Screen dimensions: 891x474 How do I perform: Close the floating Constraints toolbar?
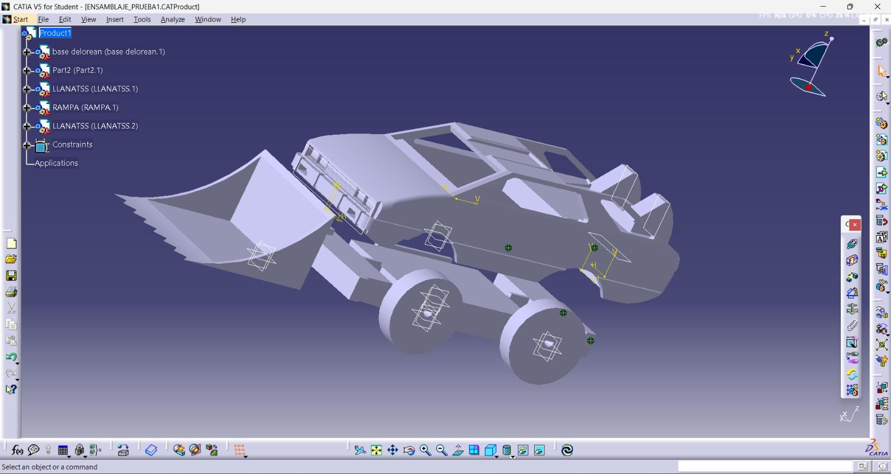(855, 225)
